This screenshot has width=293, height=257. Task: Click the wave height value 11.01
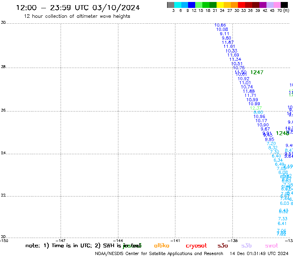pyautogui.click(x=245, y=83)
